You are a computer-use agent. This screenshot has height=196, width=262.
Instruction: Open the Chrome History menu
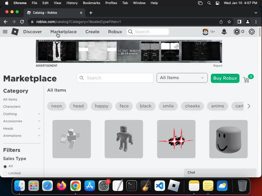point(72,3)
